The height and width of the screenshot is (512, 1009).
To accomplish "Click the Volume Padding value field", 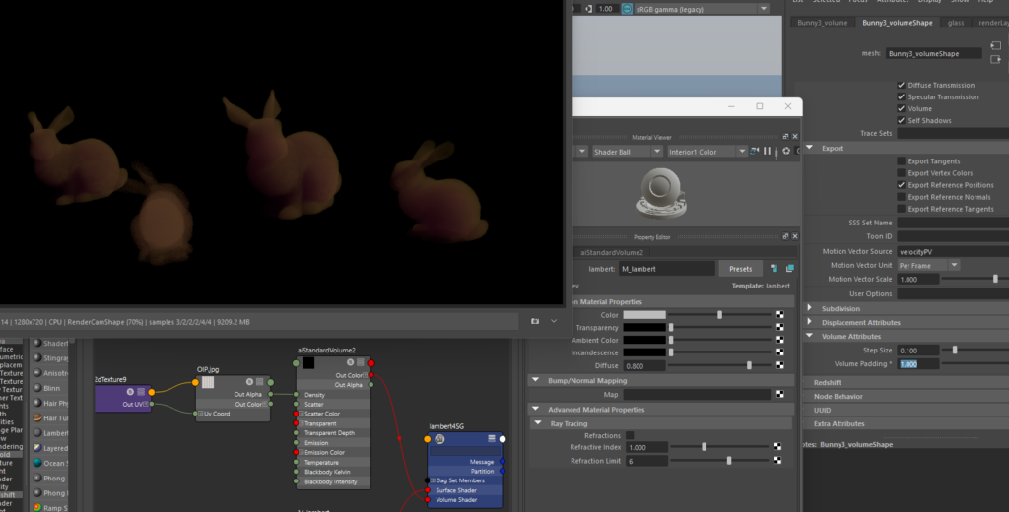I will pyautogui.click(x=917, y=364).
